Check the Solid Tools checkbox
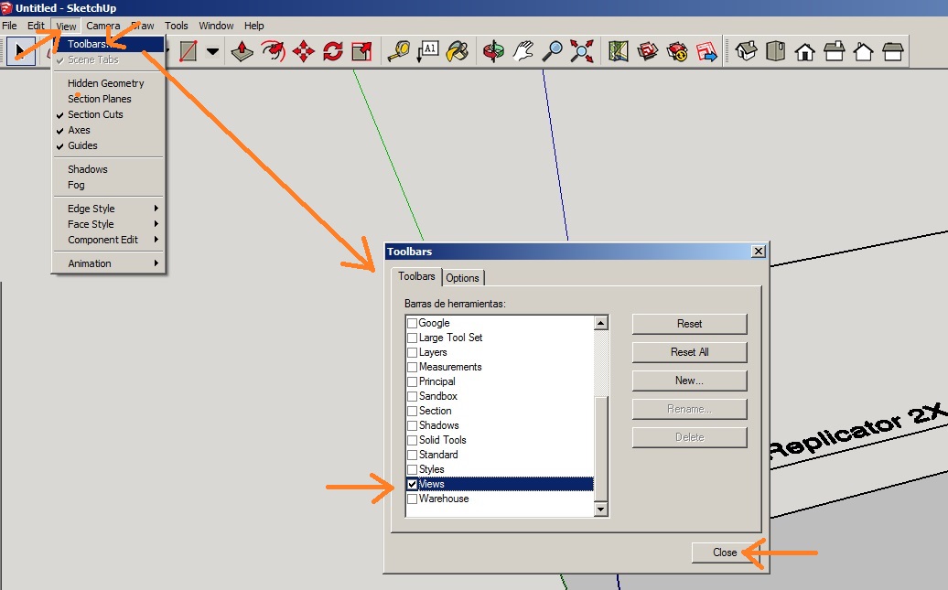 click(413, 440)
